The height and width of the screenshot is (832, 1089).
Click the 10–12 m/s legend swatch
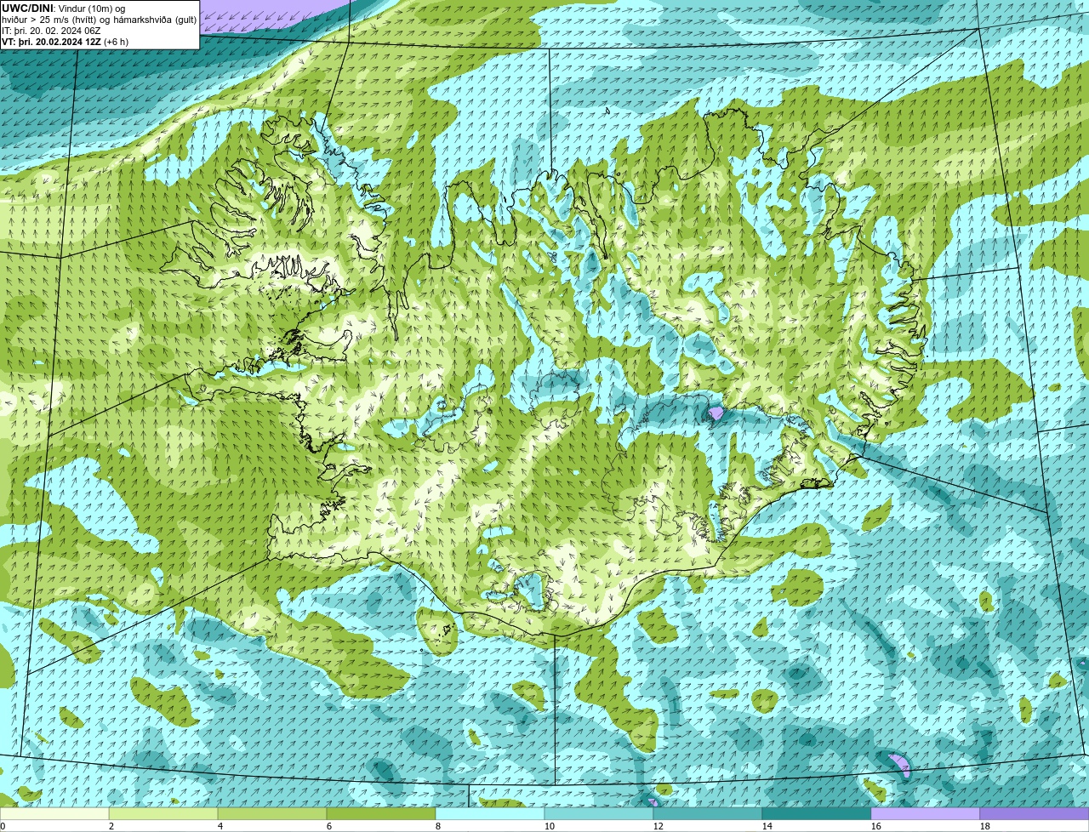[599, 813]
